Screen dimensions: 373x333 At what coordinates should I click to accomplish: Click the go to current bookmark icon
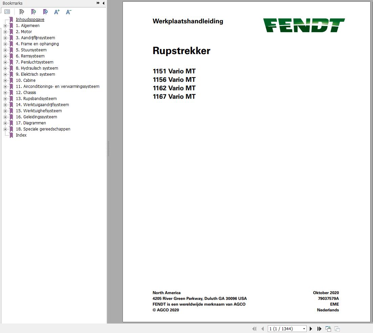(45, 11)
